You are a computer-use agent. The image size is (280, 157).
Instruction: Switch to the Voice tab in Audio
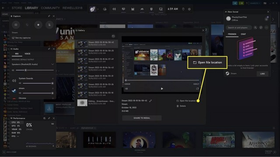tap(27, 54)
